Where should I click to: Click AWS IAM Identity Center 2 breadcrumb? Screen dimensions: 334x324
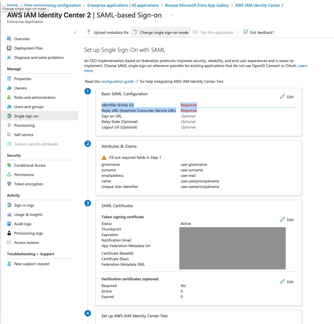pos(259,5)
